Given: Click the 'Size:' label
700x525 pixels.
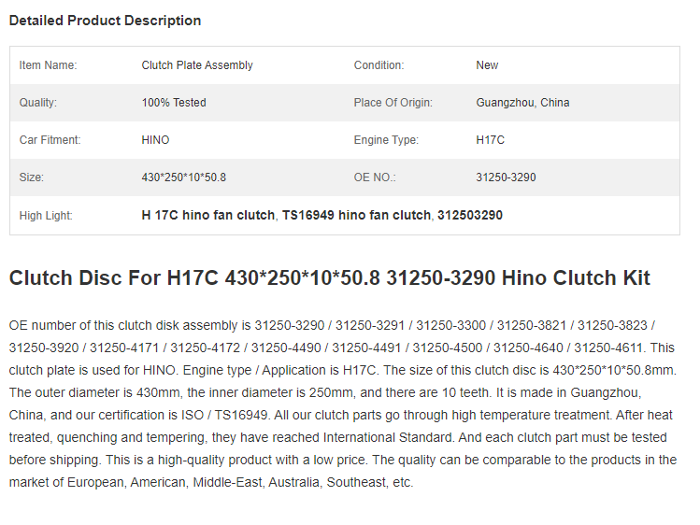Looking at the screenshot, I should (x=31, y=177).
